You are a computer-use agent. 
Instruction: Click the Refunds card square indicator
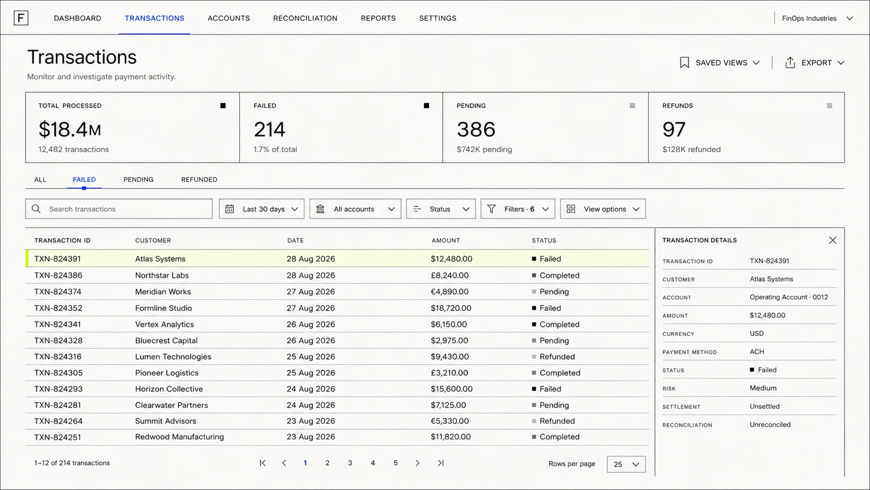(x=829, y=106)
